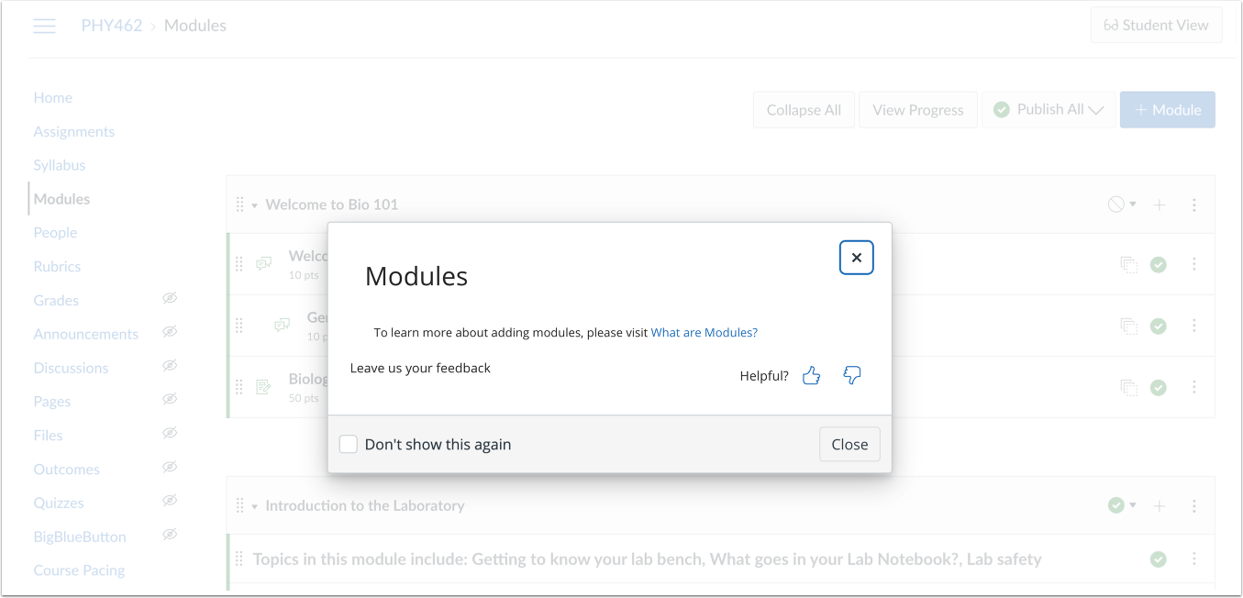The height and width of the screenshot is (598, 1243).
Task: Click the thumbs down feedback icon
Action: [851, 375]
